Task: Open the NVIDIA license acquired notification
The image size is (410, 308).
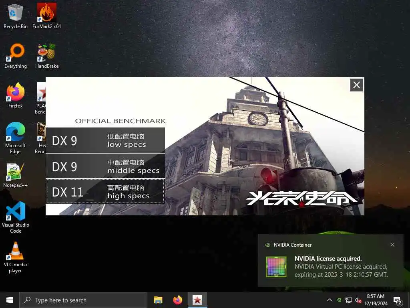Action: tap(330, 261)
